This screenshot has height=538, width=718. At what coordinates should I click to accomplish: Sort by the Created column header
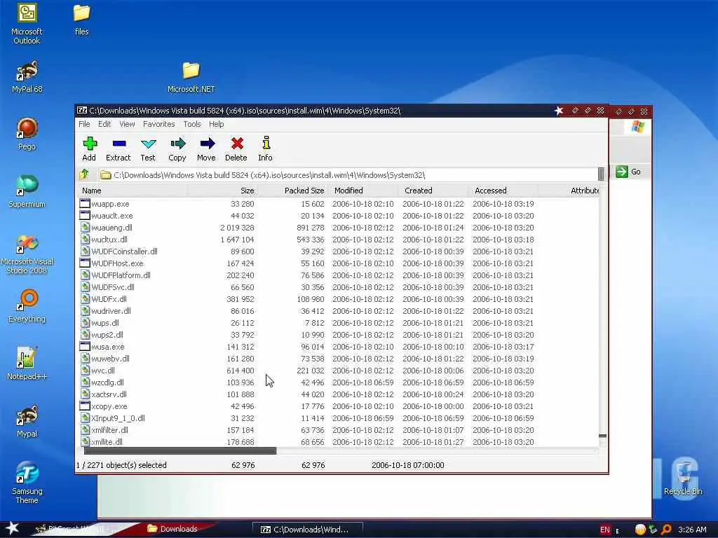[432, 191]
